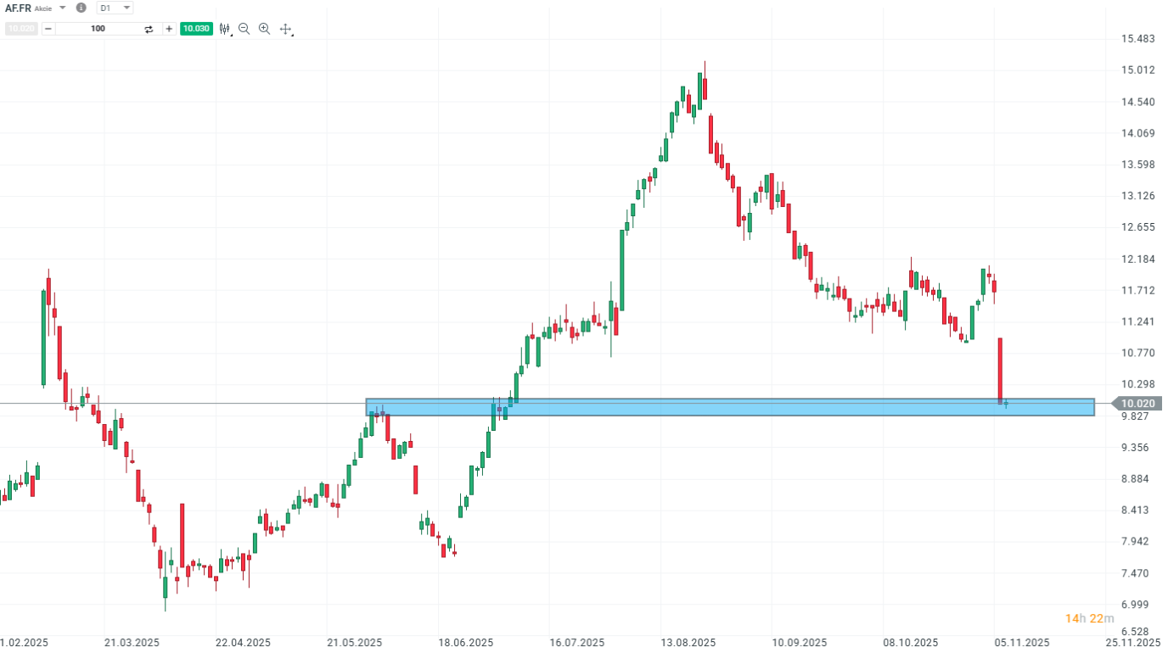
Task: Click the volume input field showing 100
Action: (x=98, y=29)
